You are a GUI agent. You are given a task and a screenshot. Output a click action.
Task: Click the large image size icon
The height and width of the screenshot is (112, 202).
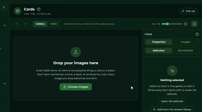click(185, 24)
